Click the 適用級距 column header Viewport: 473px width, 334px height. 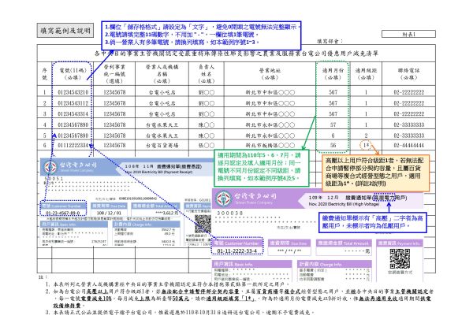pos(366,74)
